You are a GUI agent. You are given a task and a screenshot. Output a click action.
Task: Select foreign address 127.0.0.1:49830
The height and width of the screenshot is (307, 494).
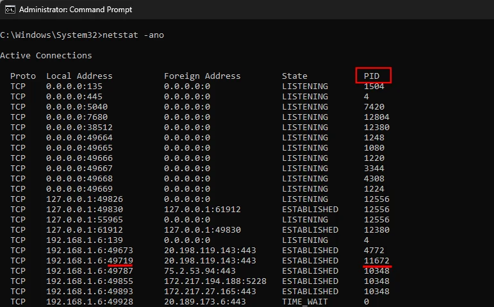(202, 230)
